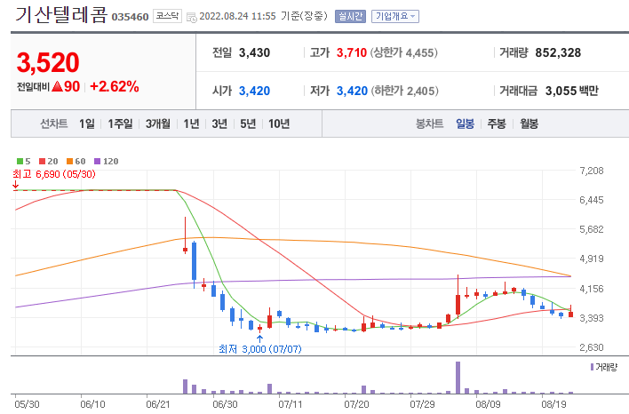Select the 1년 line chart tab

point(191,123)
